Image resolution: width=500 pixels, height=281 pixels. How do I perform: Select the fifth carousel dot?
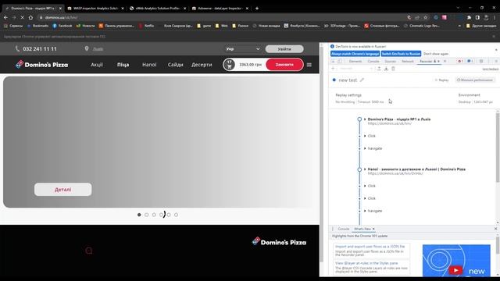(169, 215)
